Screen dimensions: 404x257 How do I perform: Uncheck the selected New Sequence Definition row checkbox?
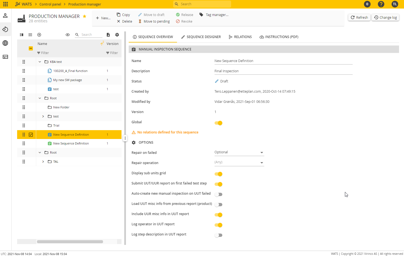point(31,135)
